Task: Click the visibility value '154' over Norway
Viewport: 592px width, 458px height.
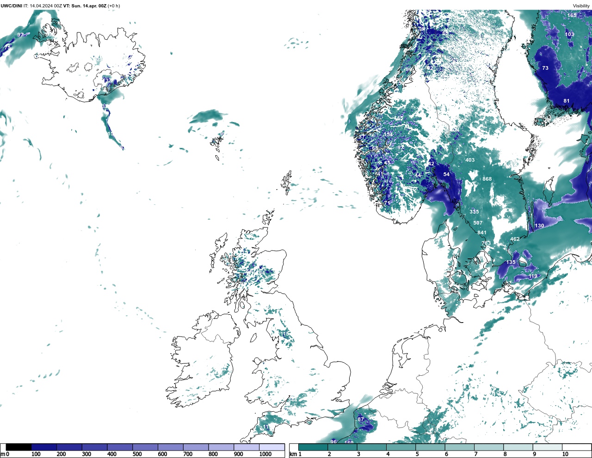Action: point(388,134)
